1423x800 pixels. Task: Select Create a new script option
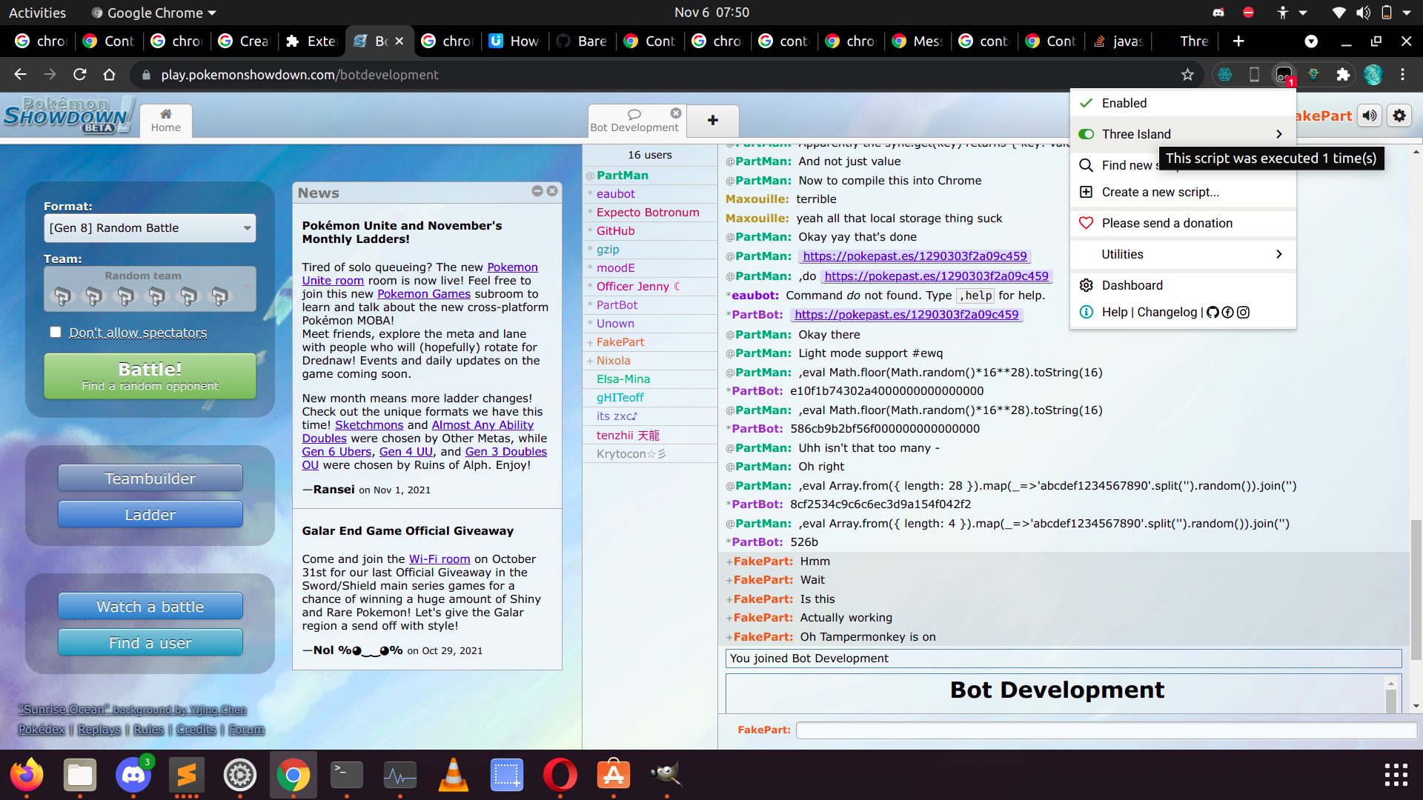click(1160, 191)
